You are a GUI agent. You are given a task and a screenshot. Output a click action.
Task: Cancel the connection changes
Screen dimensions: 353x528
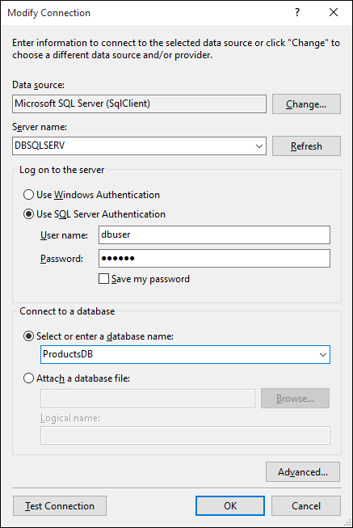coord(306,506)
